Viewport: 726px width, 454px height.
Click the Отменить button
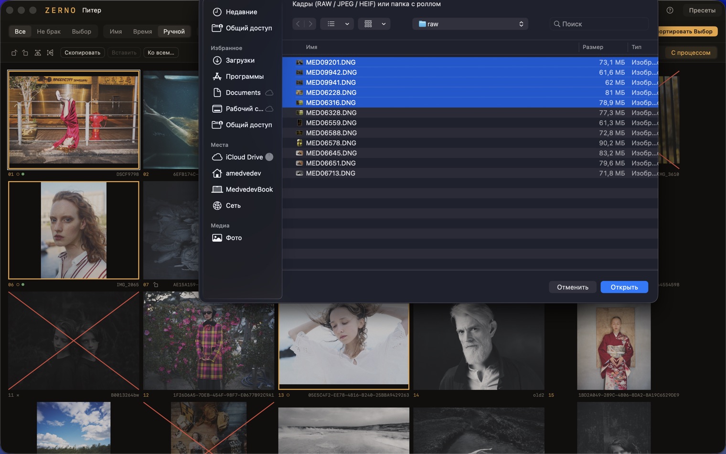point(572,287)
